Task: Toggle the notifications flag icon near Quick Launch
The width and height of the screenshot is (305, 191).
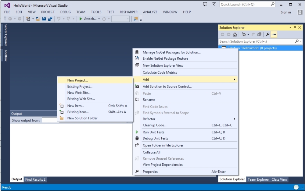Action: (213, 4)
